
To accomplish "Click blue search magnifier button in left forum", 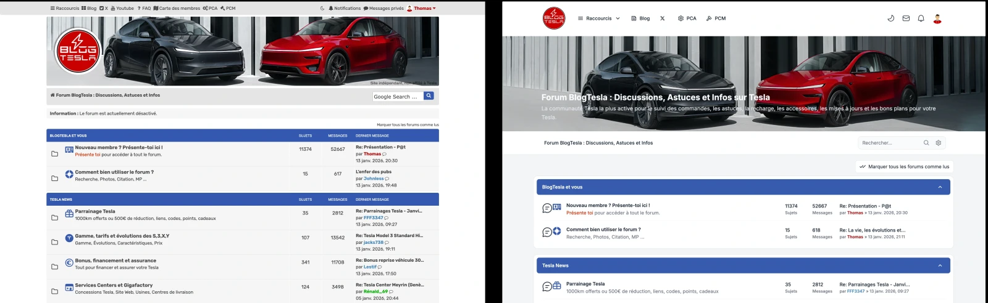I will click(429, 96).
